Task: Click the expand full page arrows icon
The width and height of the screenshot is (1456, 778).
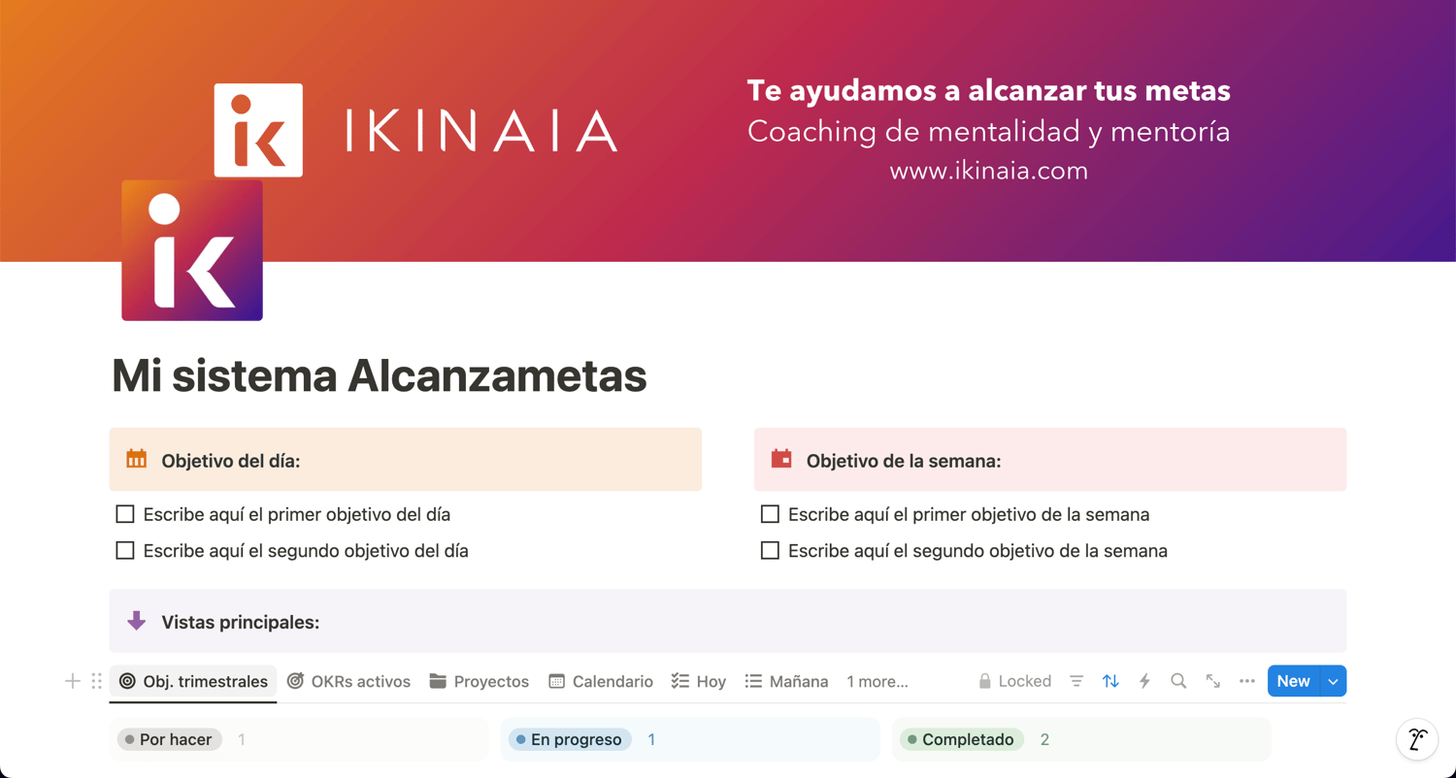Action: 1213,682
